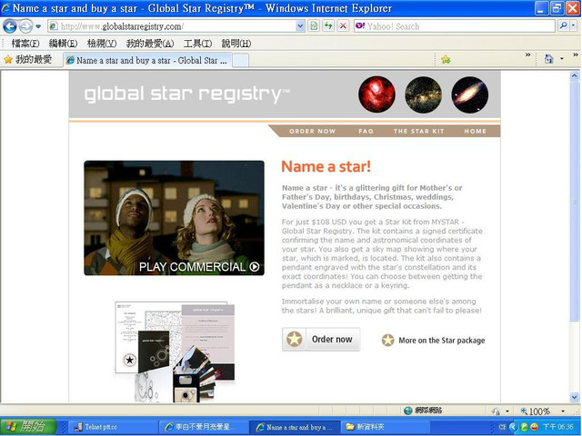
Task: Play the commercial video
Action: [174, 218]
